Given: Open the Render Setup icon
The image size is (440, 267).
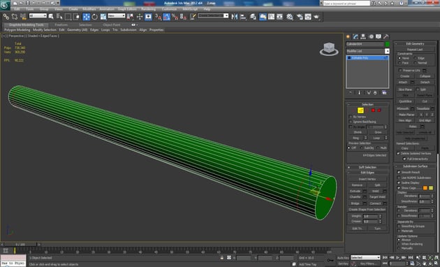Looking at the screenshot, I should [300, 17].
